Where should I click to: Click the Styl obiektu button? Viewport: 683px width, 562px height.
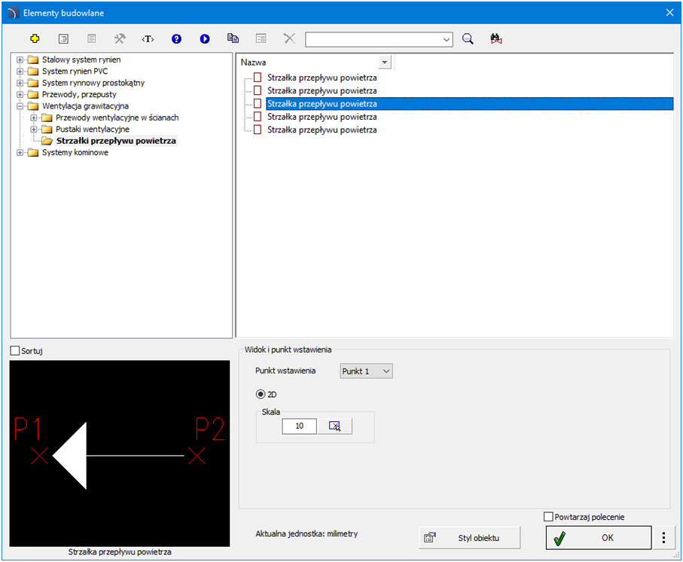point(470,538)
